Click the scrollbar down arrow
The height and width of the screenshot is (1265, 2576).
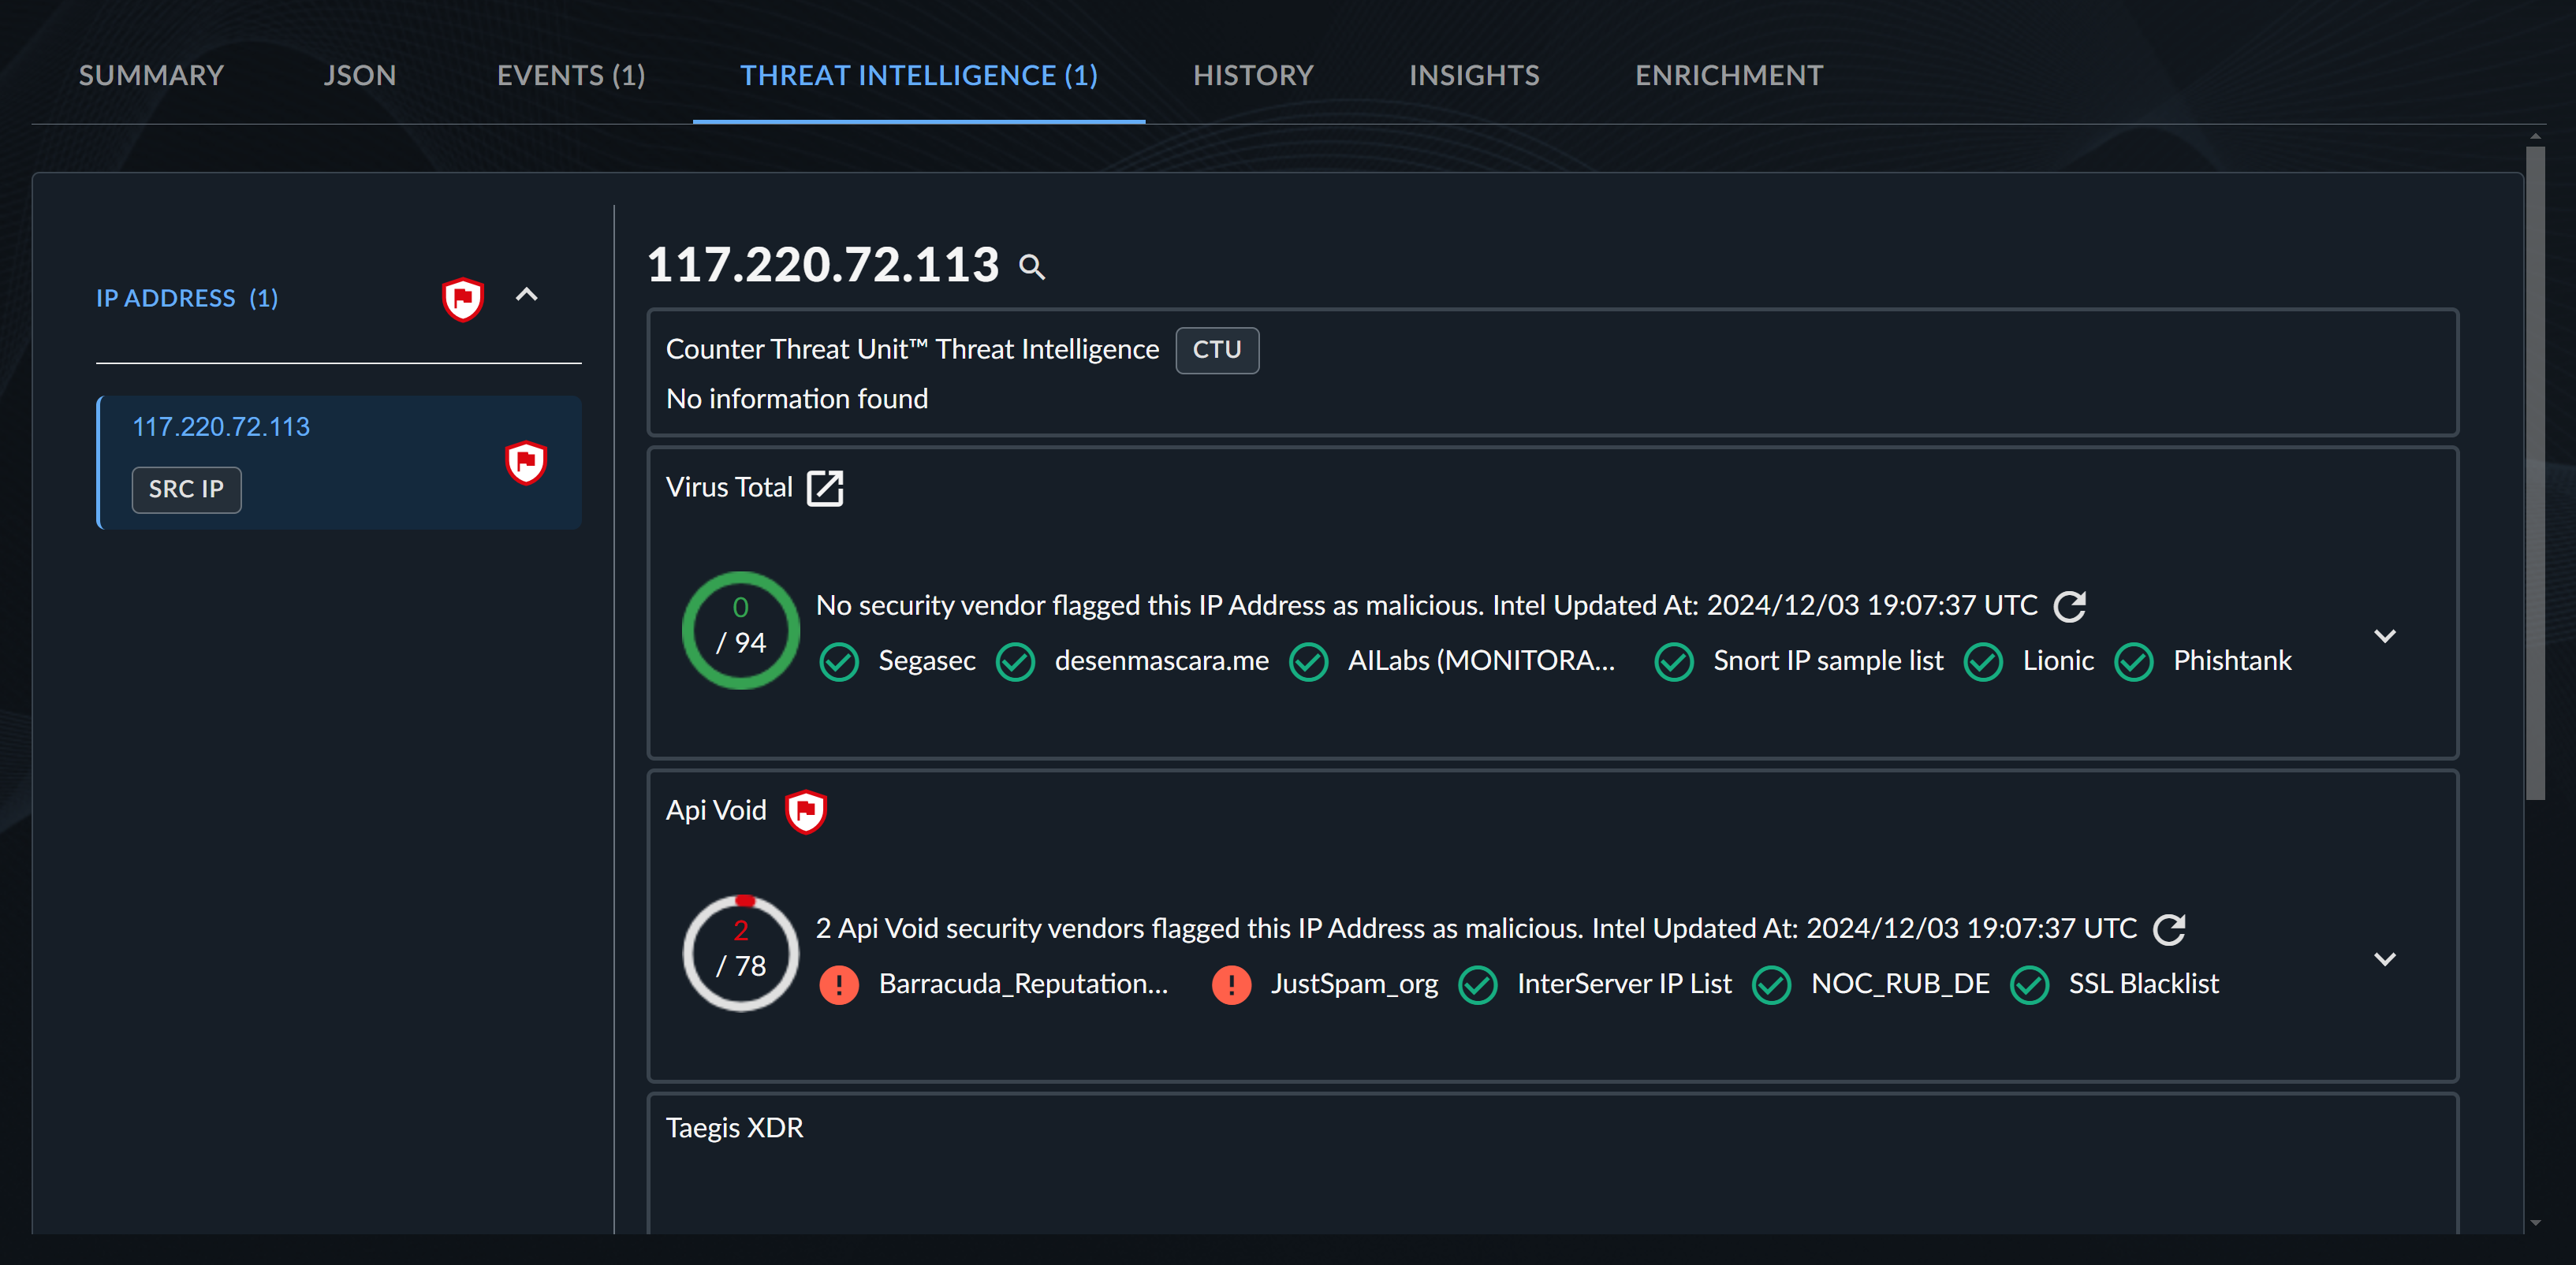(x=2534, y=1222)
